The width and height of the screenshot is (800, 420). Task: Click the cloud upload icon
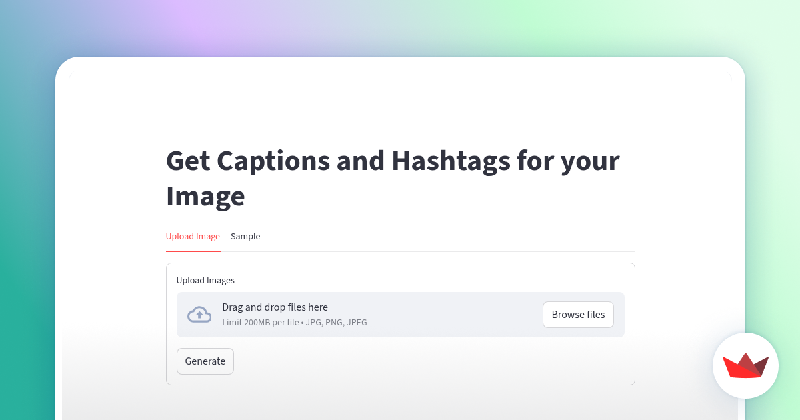[199, 315]
